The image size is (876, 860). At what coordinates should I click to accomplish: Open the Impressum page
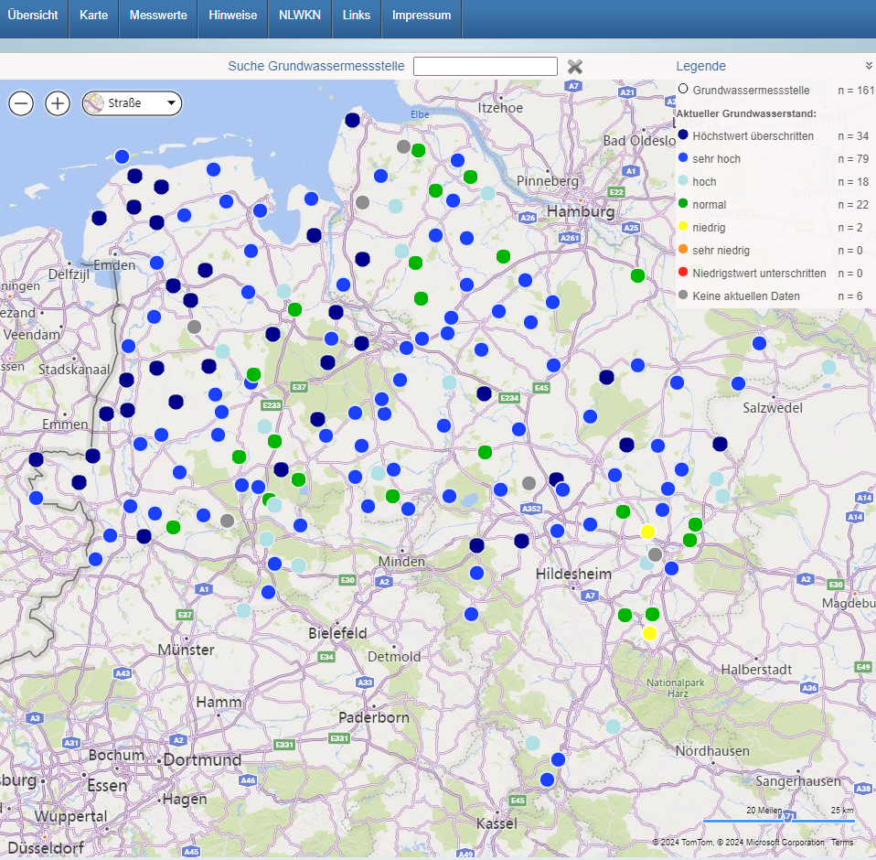[x=422, y=16]
